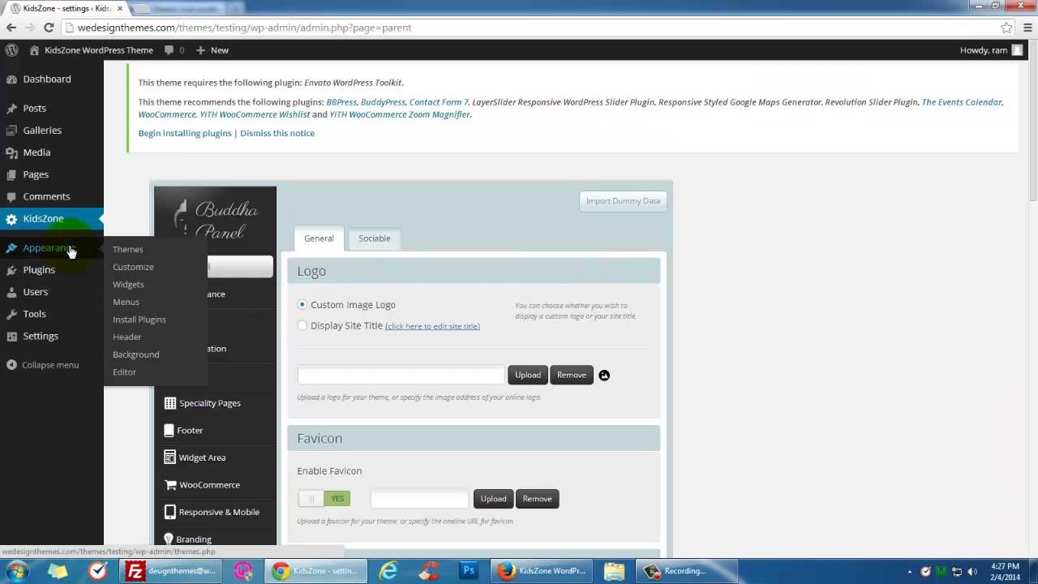Viewport: 1038px width, 584px height.
Task: Click Remove button for the logo
Action: coord(572,375)
